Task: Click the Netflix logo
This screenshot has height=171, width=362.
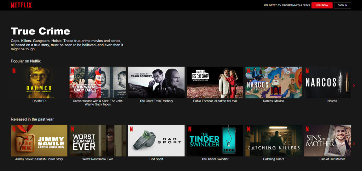Action: tap(21, 5)
